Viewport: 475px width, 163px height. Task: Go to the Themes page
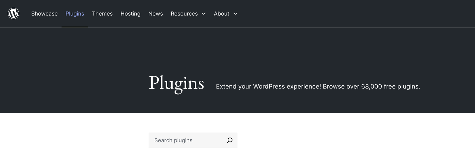tap(102, 13)
